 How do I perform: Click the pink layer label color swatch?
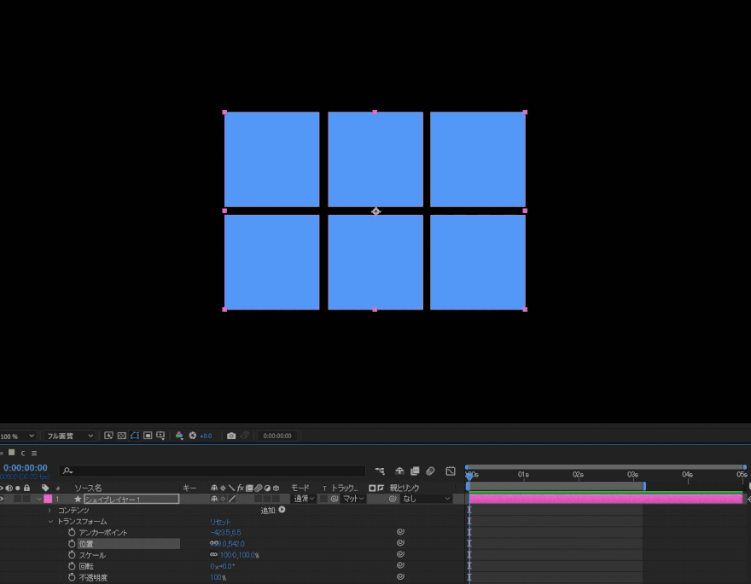48,499
